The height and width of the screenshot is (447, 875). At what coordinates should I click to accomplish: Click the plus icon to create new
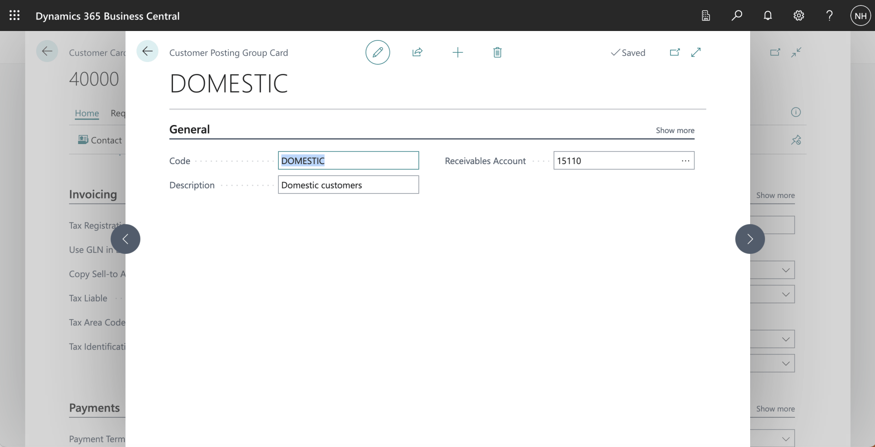pyautogui.click(x=458, y=52)
